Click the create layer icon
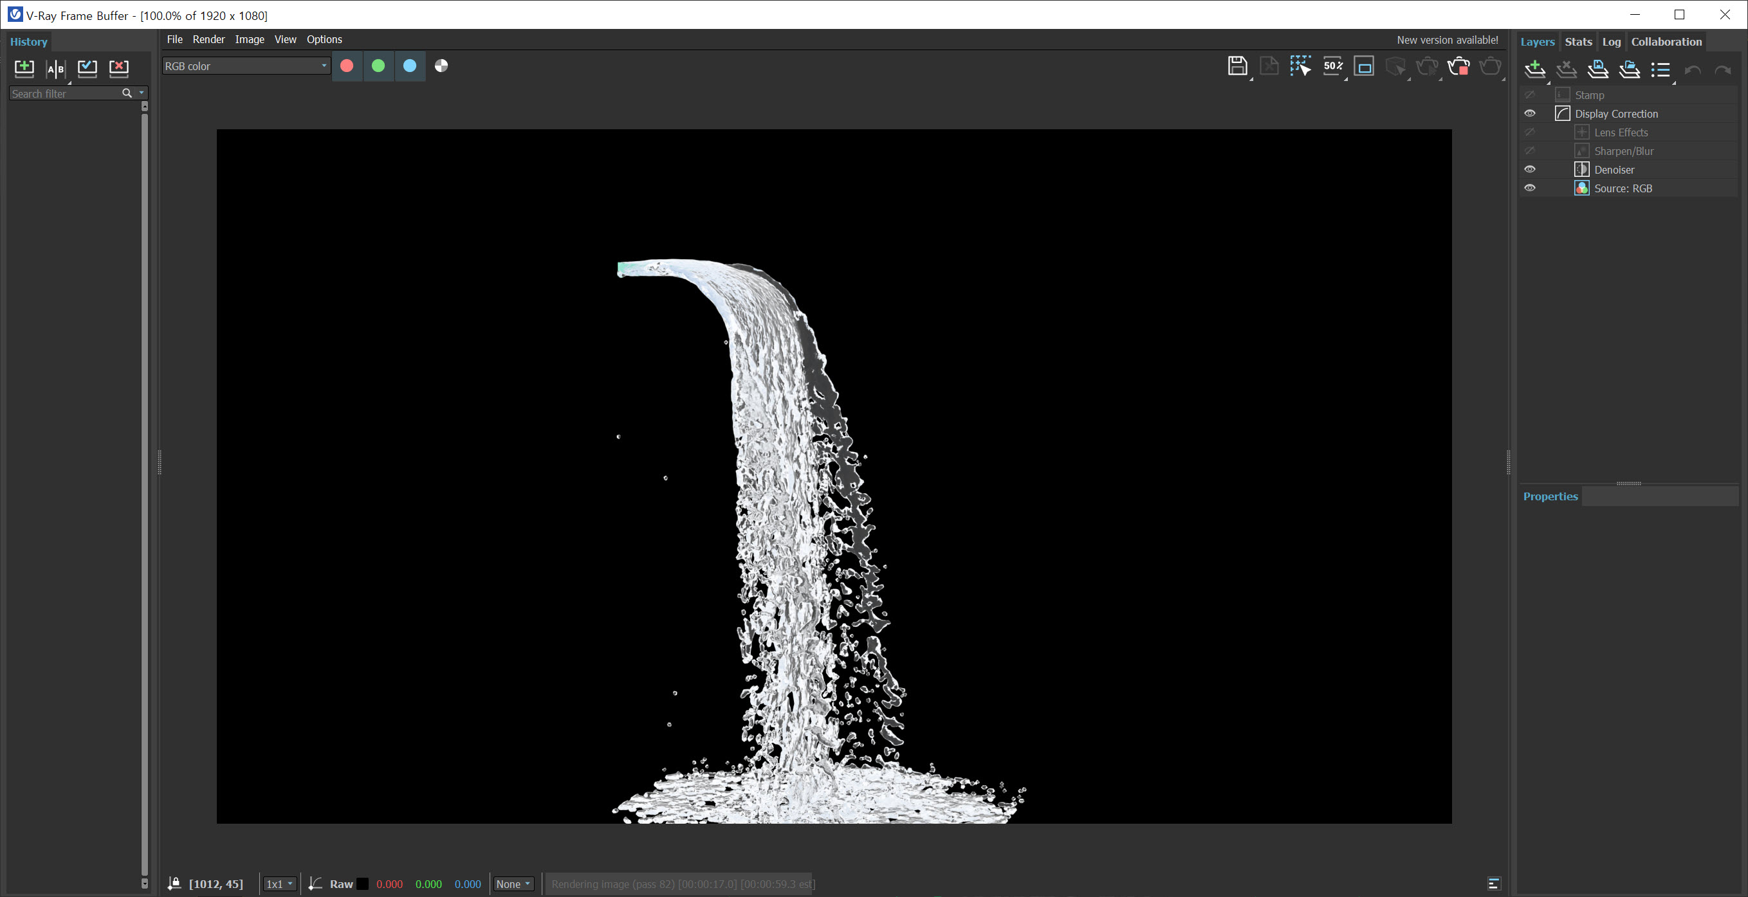This screenshot has height=897, width=1748. 1535,69
